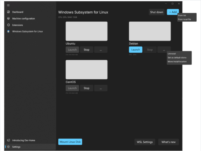201x151 pixels.
Task: Stop the Ubuntu distribution
Action: coord(87,50)
